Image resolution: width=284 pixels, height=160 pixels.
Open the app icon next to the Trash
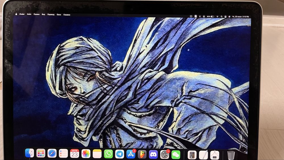(215, 155)
